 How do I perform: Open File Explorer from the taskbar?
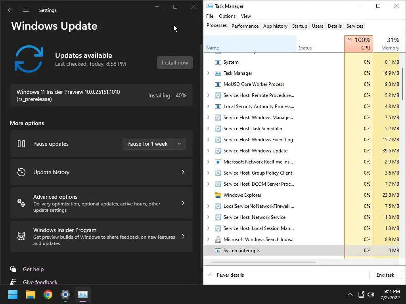30,294
